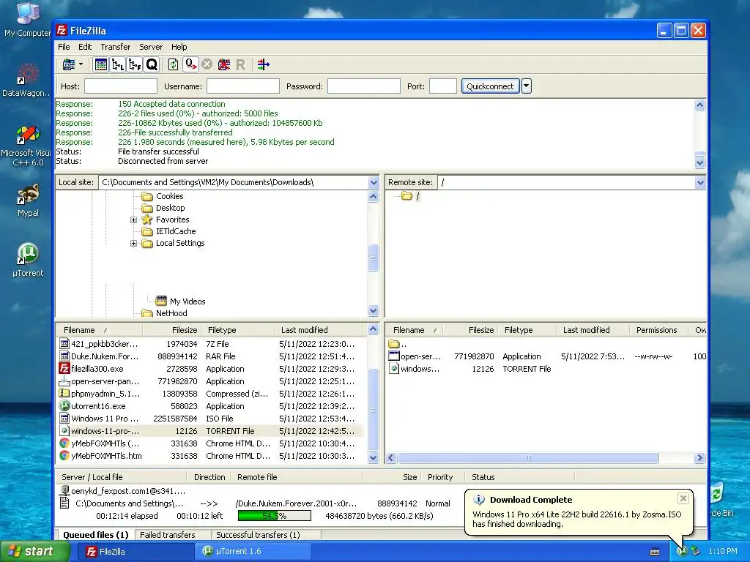Select yMebFOXMHTls.htm Chrome file icon
Screen dimensions: 750x562
(x=64, y=455)
